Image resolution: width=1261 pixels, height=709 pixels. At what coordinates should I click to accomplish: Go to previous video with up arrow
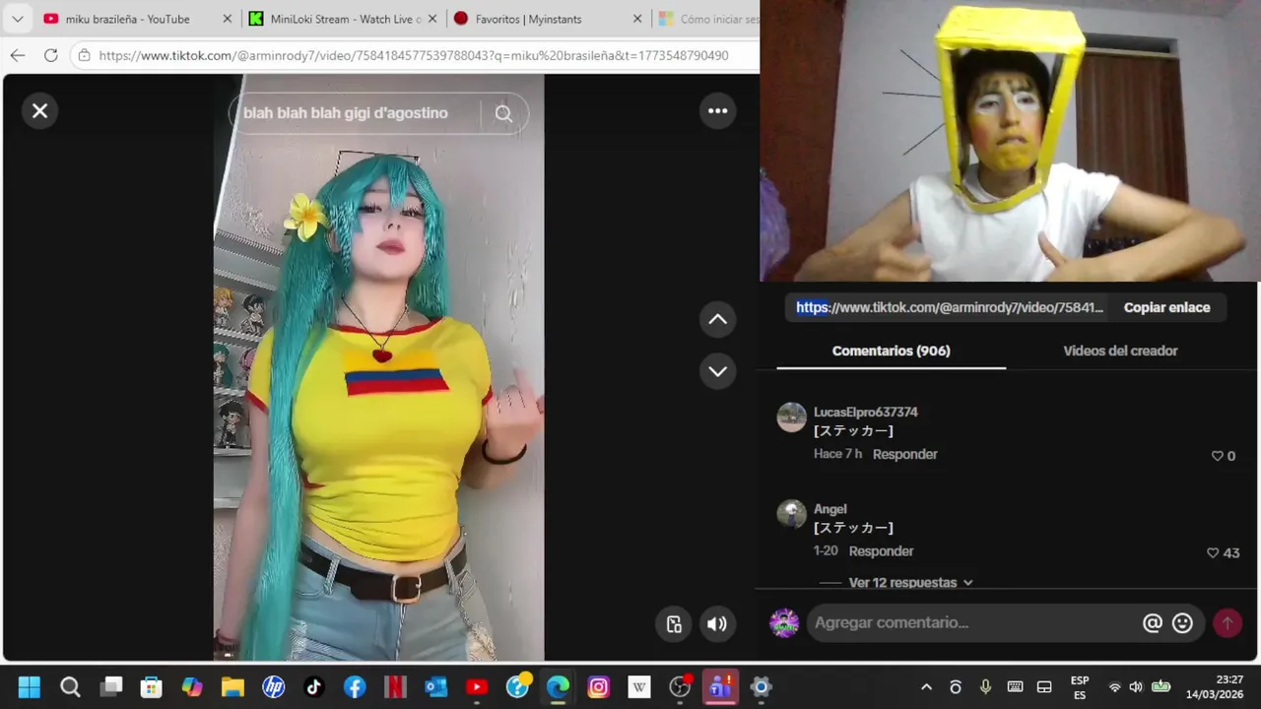718,319
